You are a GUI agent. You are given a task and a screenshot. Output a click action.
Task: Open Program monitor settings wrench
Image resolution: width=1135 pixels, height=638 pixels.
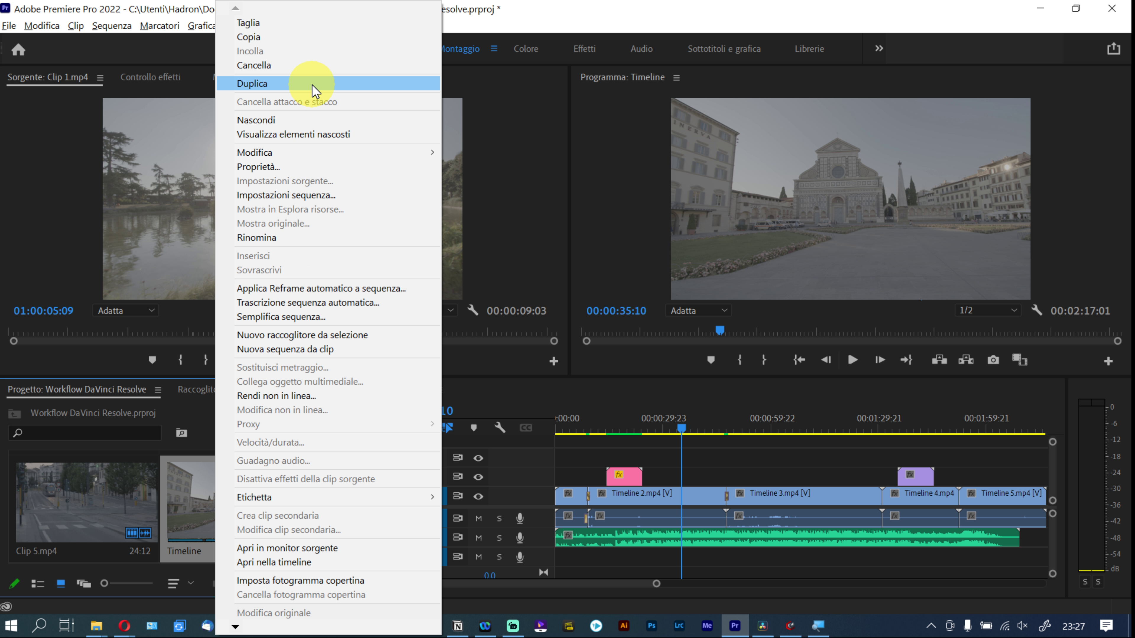coord(1037,310)
